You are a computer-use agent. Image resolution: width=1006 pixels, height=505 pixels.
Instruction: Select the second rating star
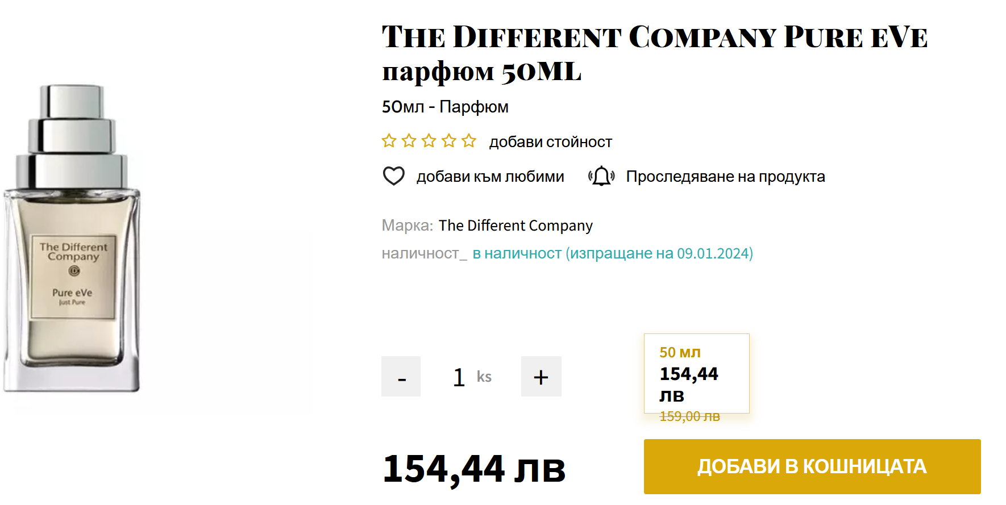409,141
